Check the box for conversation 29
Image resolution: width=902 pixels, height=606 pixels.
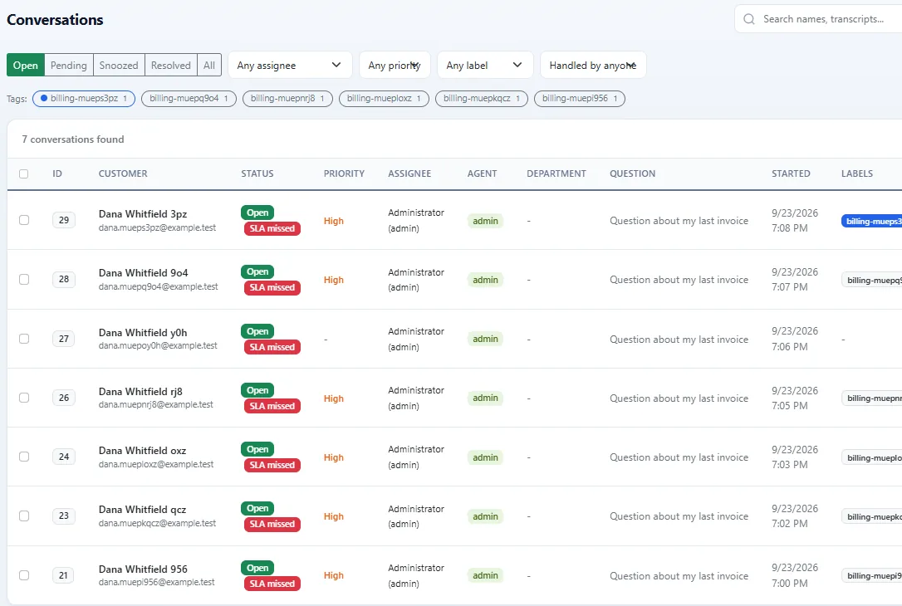[x=24, y=220]
